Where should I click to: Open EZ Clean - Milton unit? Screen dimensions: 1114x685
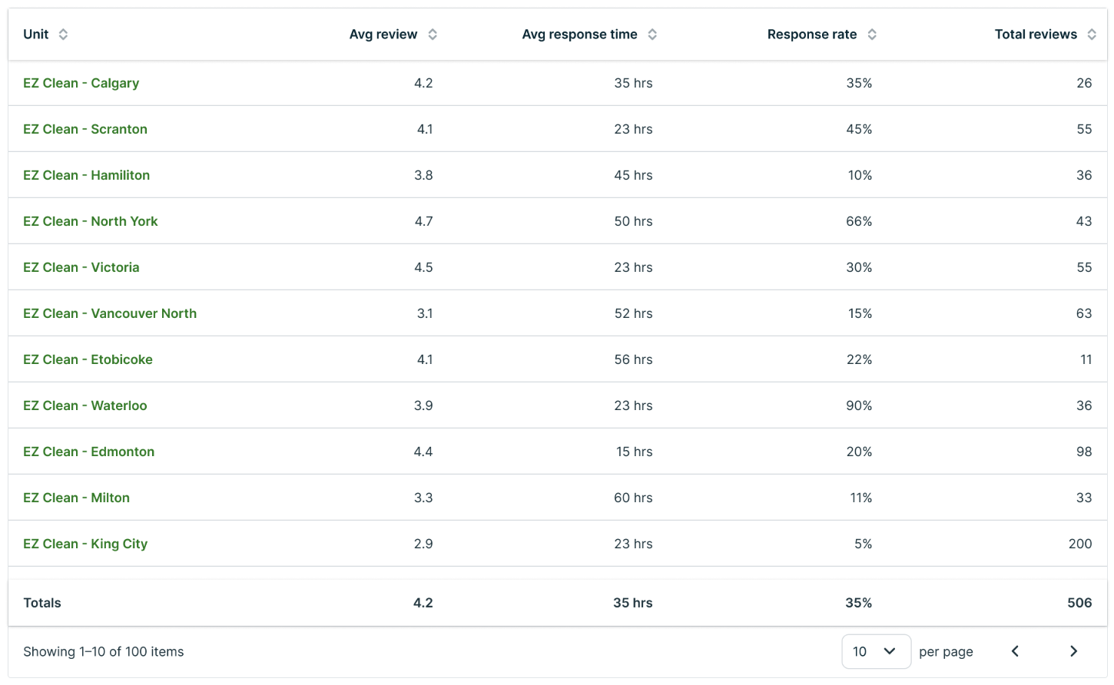76,498
